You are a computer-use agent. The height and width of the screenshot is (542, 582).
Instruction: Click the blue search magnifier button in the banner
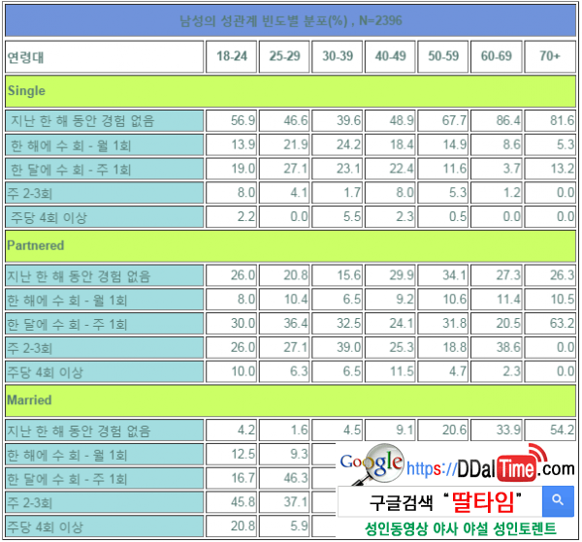(x=558, y=501)
